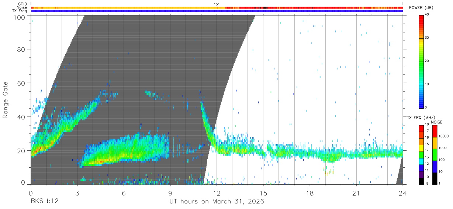453x209 pixels.
Task: Click the UT hours on March 31, 2026 title
Action: 217,202
